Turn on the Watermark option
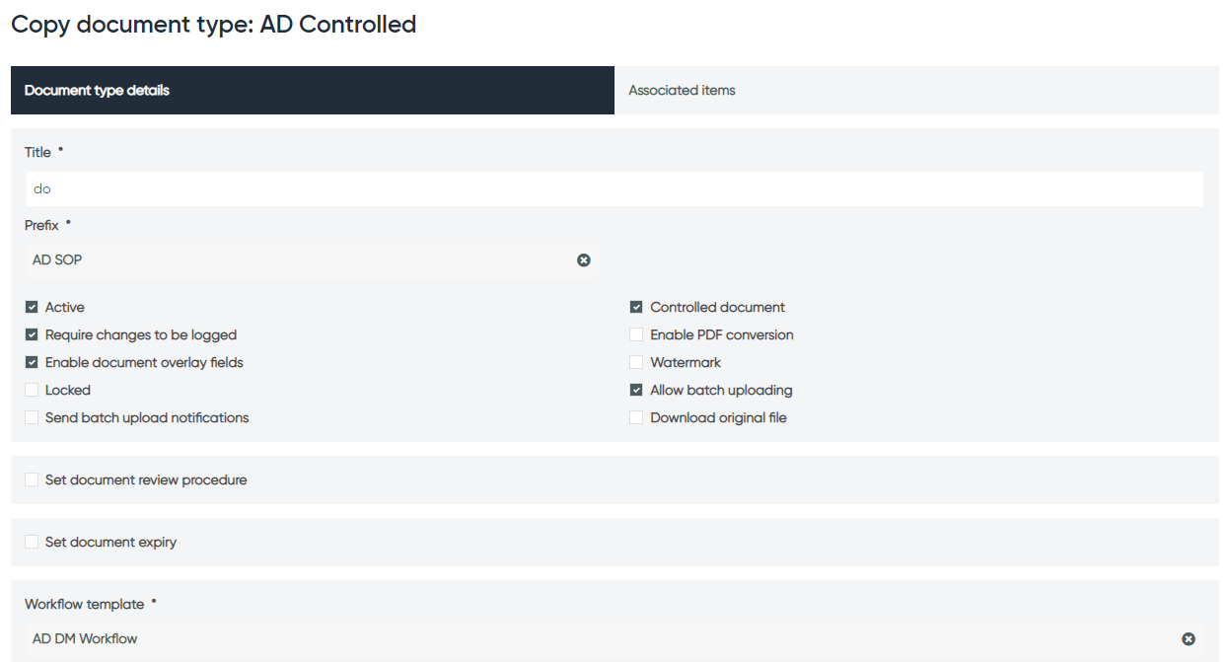The height and width of the screenshot is (662, 1230). pos(636,362)
